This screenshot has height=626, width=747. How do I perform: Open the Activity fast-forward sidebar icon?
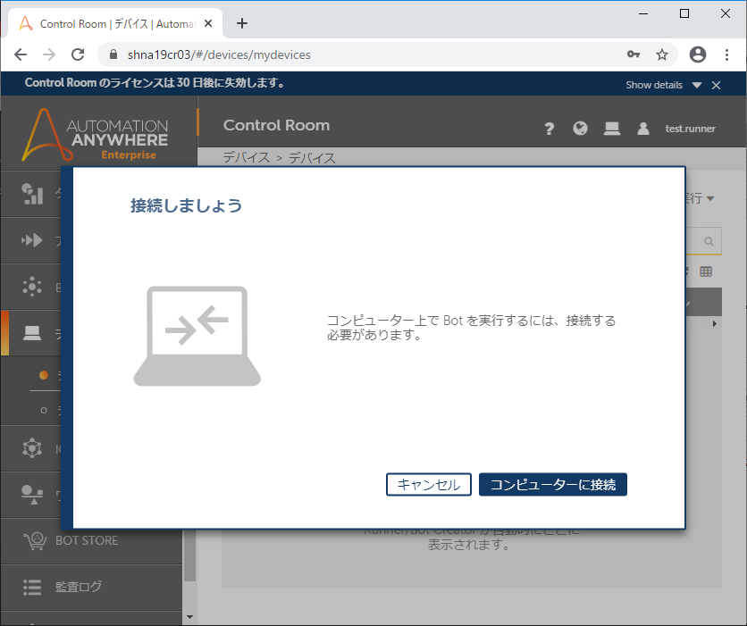click(32, 240)
